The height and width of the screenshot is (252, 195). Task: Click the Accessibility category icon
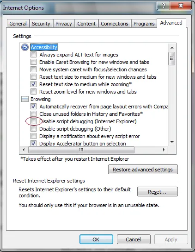pyautogui.click(x=25, y=47)
